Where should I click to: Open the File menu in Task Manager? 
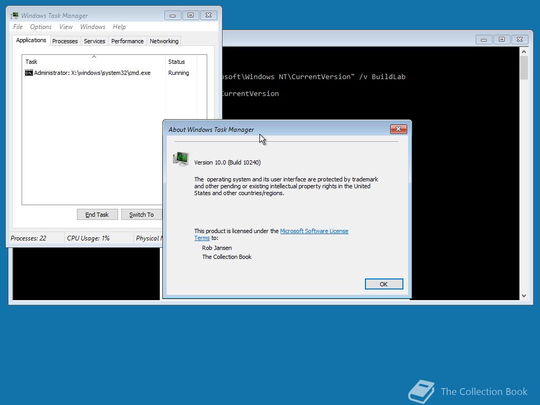pyautogui.click(x=18, y=27)
